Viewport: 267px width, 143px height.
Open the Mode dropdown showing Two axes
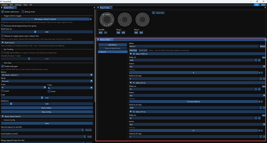(x=47, y=81)
